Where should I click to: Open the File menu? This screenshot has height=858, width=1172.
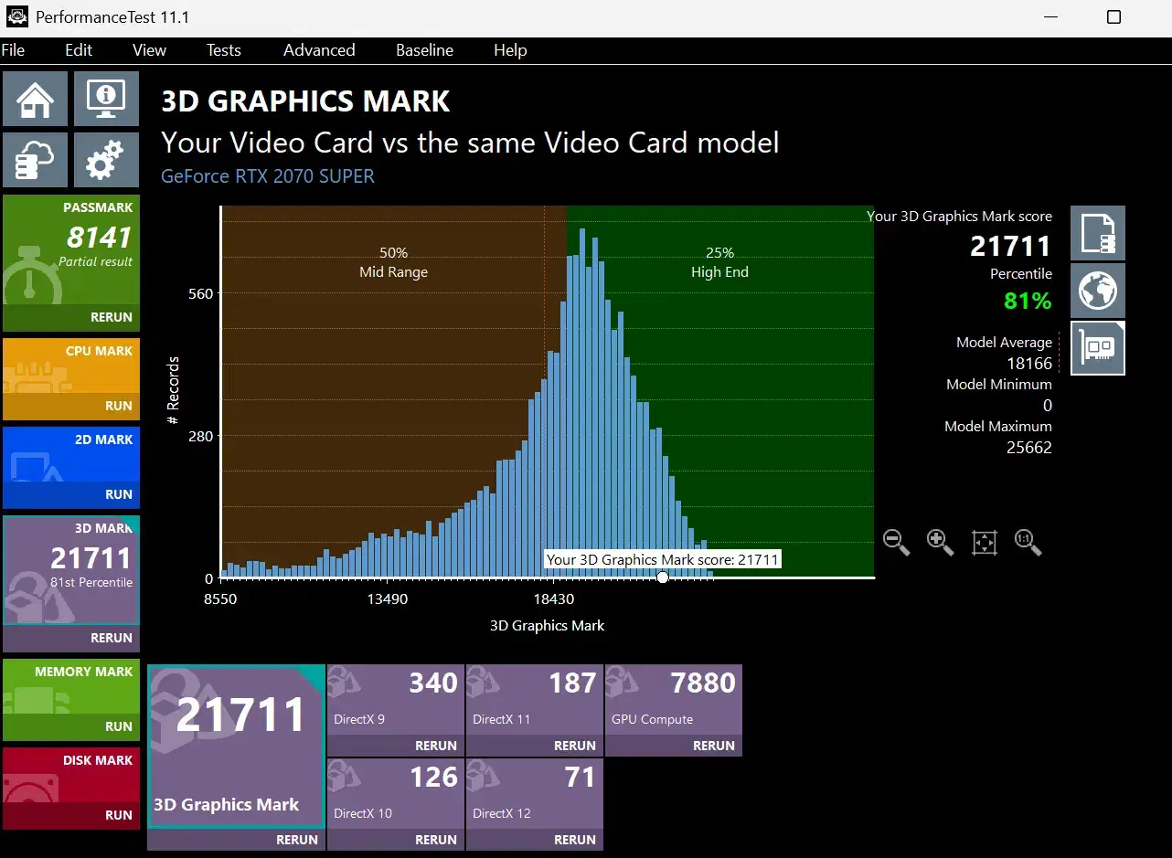click(x=13, y=50)
